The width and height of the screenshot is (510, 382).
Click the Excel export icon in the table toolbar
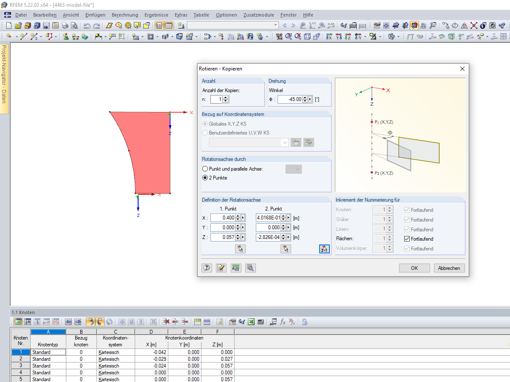tap(251, 322)
